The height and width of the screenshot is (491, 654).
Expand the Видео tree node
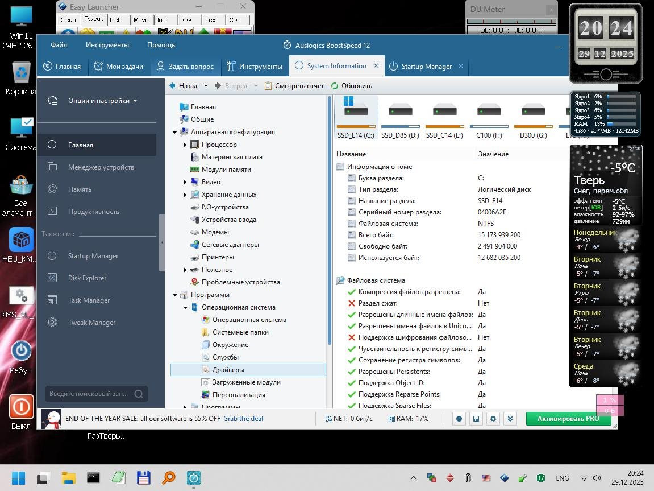[185, 182]
